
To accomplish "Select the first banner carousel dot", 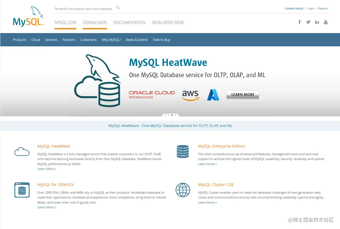I will pyautogui.click(x=165, y=115).
